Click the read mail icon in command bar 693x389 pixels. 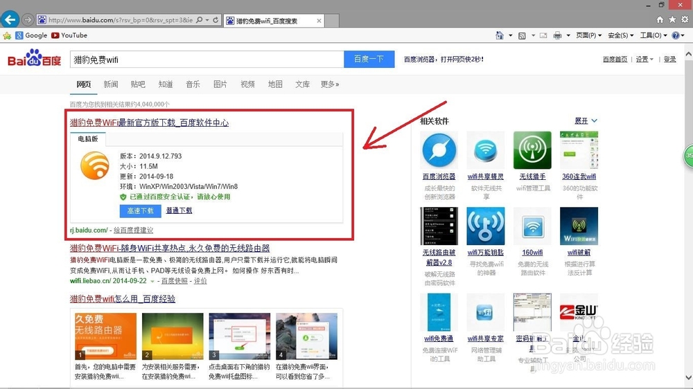tap(543, 35)
